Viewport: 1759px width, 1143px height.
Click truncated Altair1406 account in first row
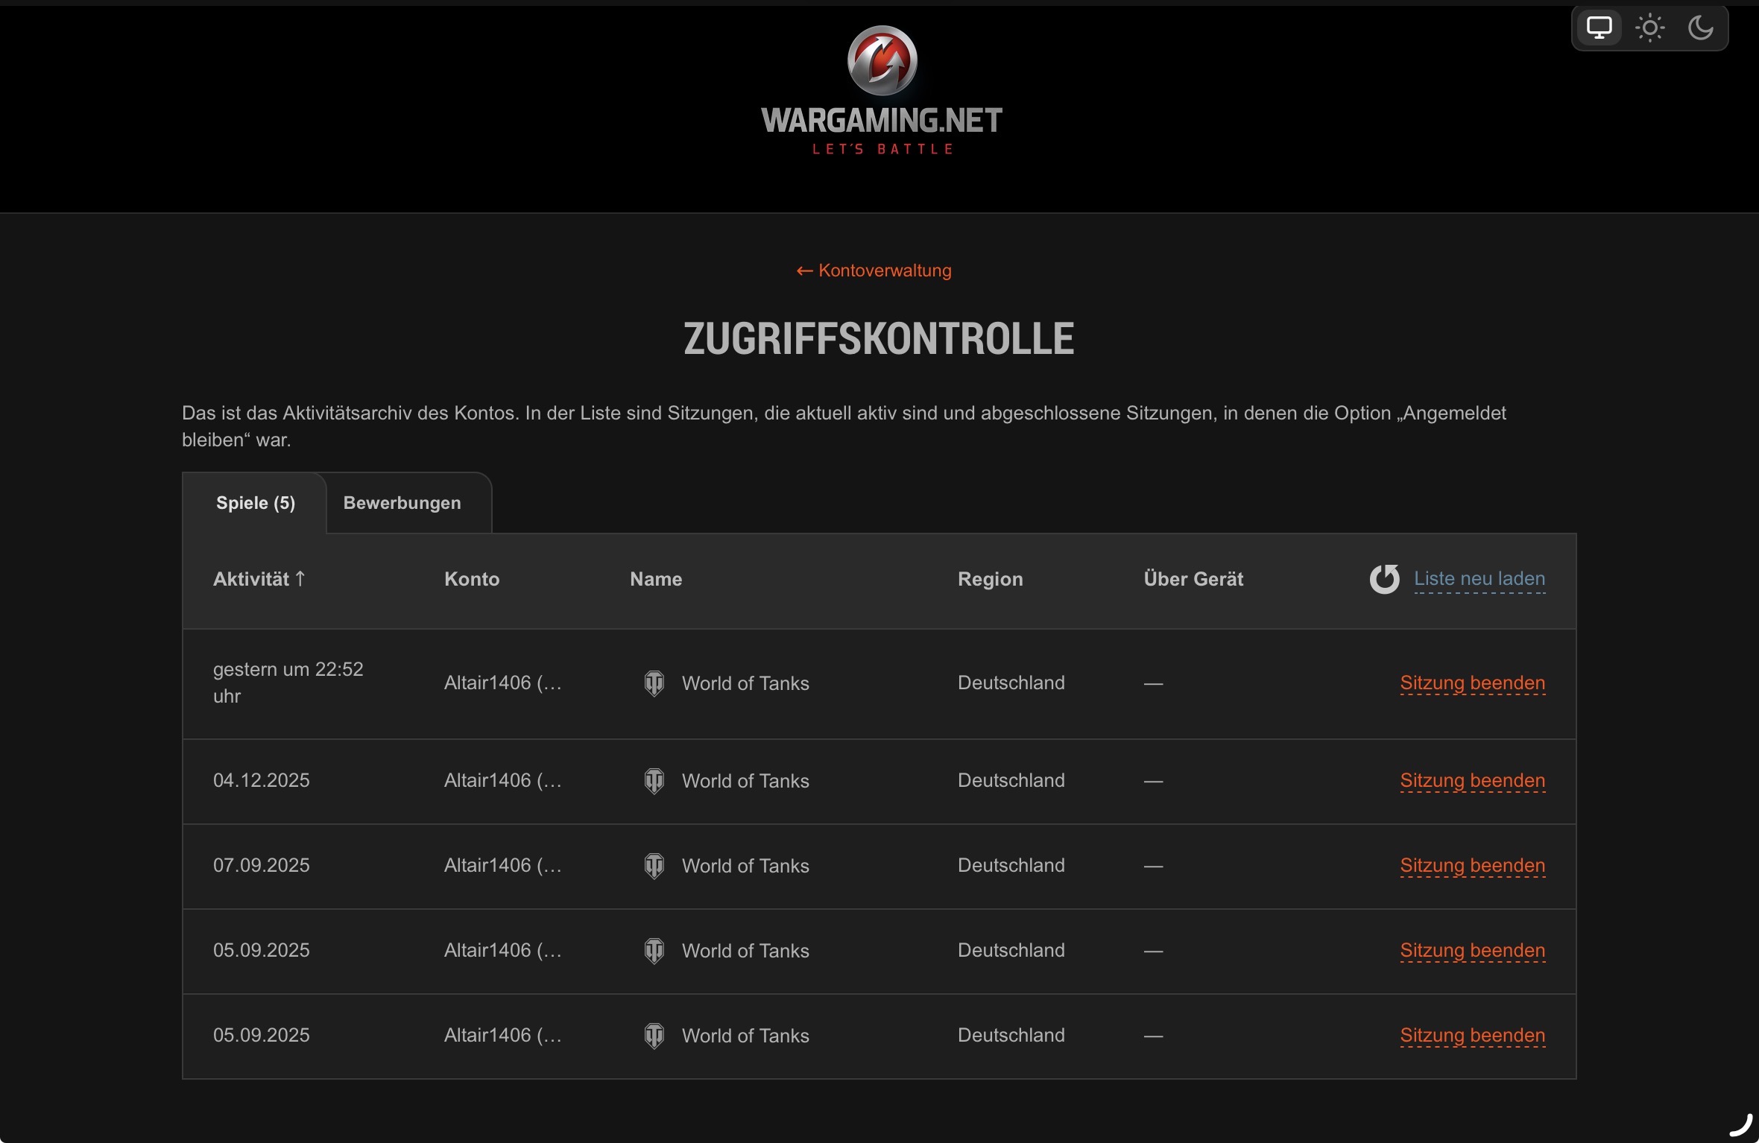pyautogui.click(x=503, y=683)
